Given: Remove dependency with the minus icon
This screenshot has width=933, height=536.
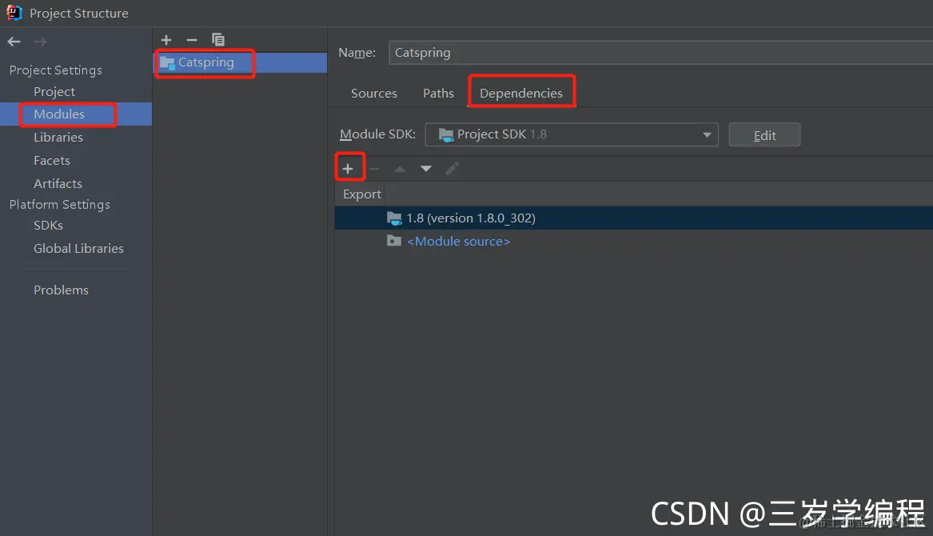Looking at the screenshot, I should point(374,169).
